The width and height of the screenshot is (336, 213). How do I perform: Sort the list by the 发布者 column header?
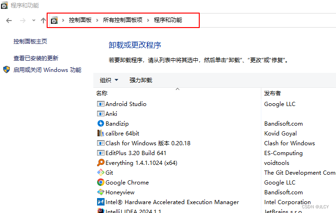point(273,93)
